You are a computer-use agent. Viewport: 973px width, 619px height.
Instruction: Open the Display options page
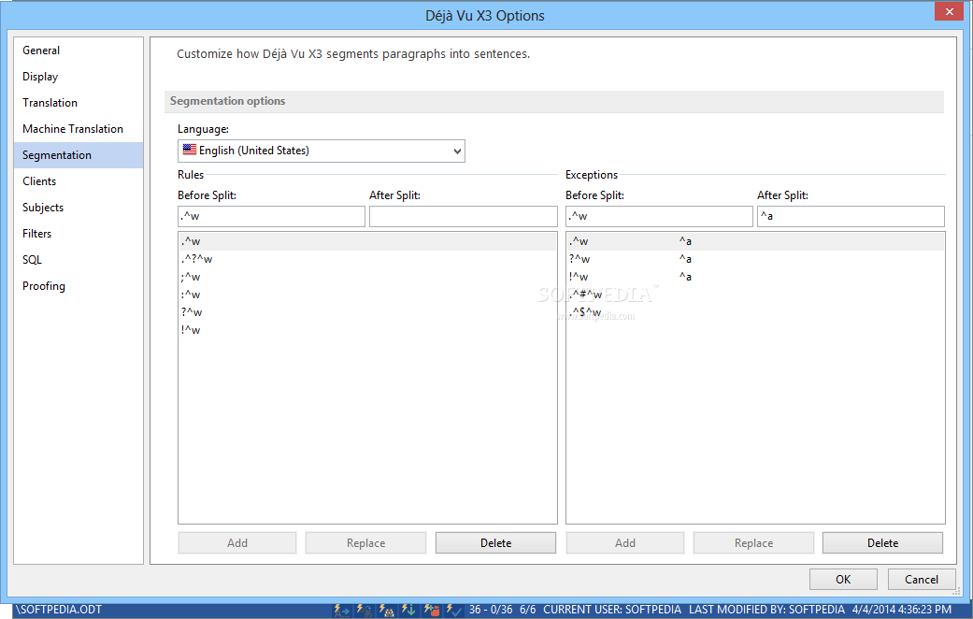(x=79, y=77)
